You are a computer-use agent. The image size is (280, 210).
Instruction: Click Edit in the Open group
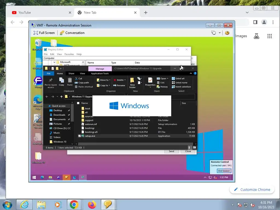click(x=161, y=83)
